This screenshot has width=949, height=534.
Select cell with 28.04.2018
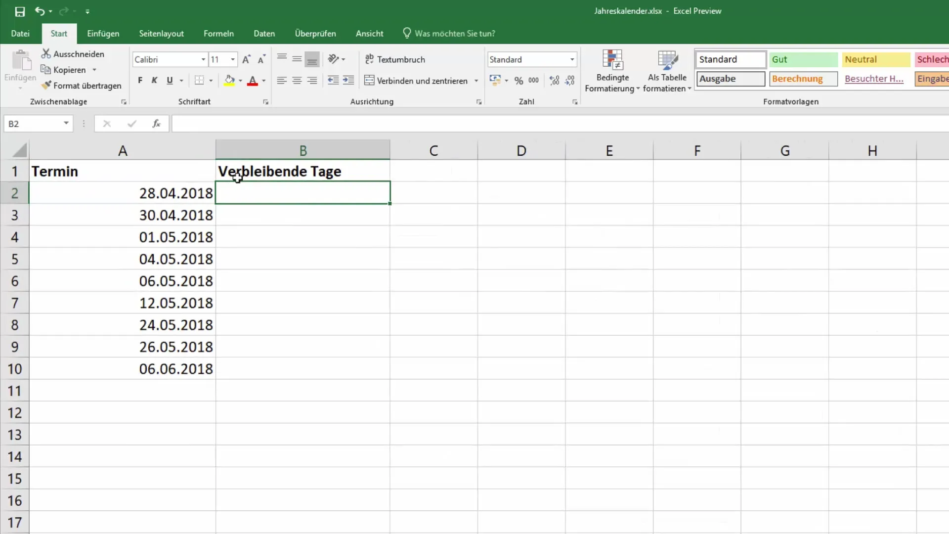[122, 193]
